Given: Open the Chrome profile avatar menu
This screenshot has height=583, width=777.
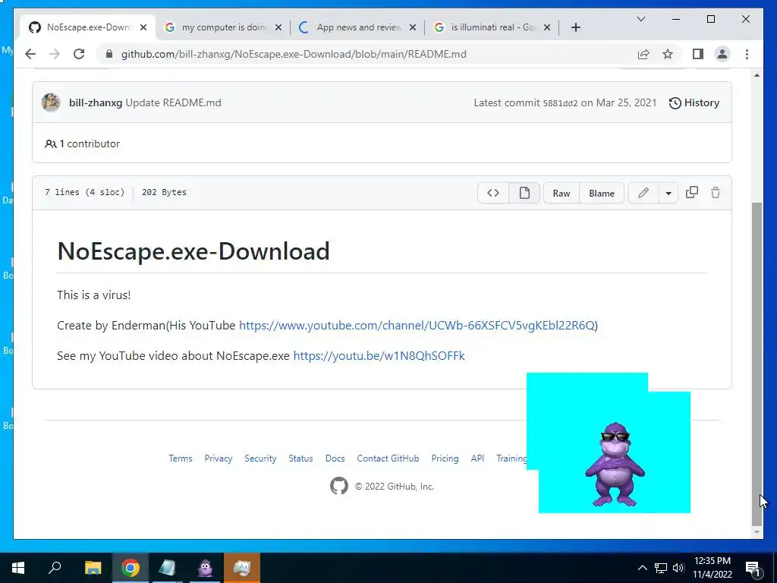Looking at the screenshot, I should pos(722,54).
